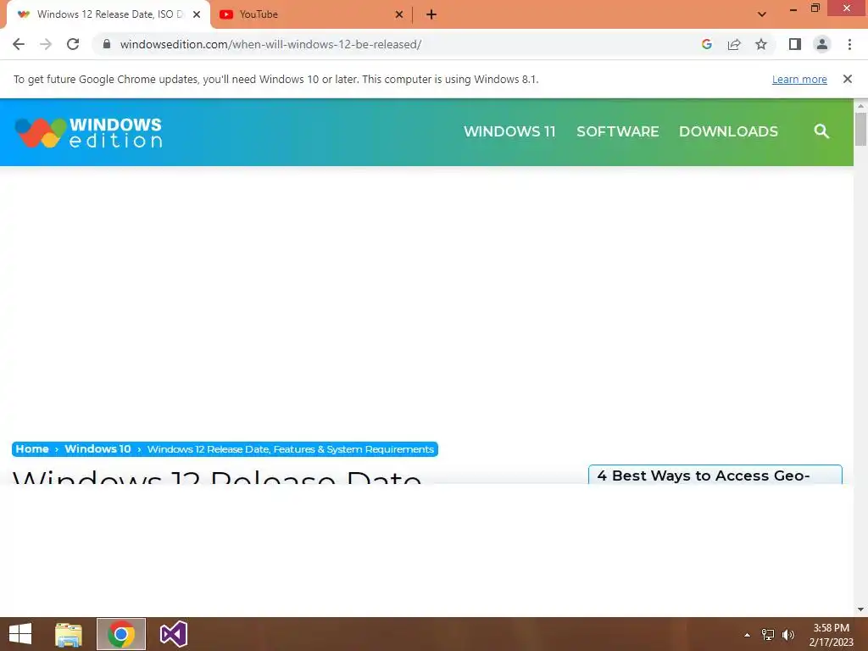This screenshot has width=868, height=651.
Task: Select the Windows 12 Release Date tab
Action: [x=108, y=14]
